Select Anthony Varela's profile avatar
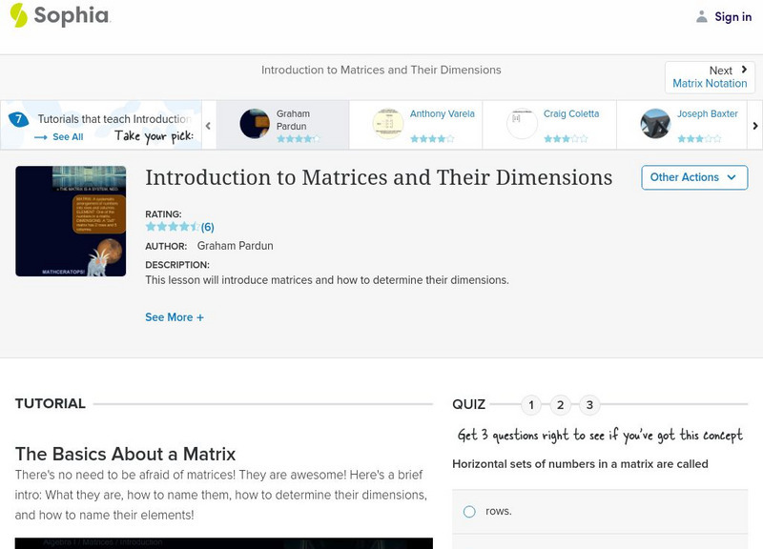 [x=387, y=124]
